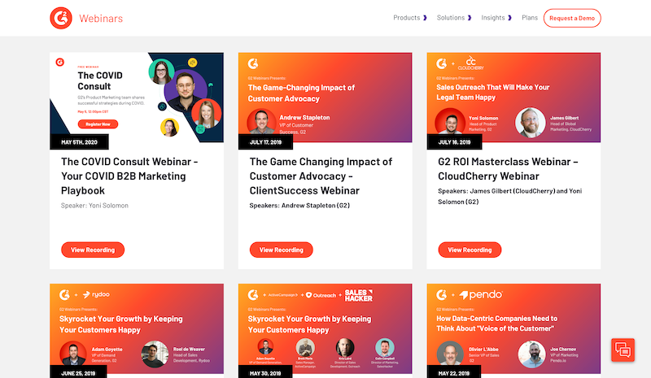Open the Plans navigation item
The image size is (651, 378).
(x=529, y=17)
